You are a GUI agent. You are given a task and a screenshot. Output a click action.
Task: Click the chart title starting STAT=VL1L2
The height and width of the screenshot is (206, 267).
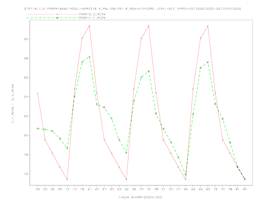tap(132, 9)
